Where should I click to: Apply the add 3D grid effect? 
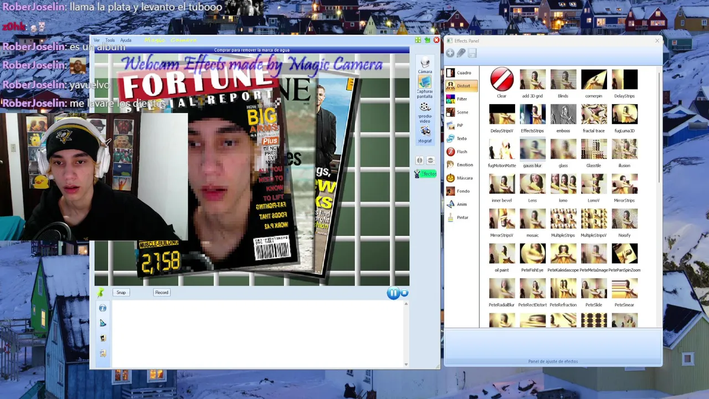pos(532,80)
